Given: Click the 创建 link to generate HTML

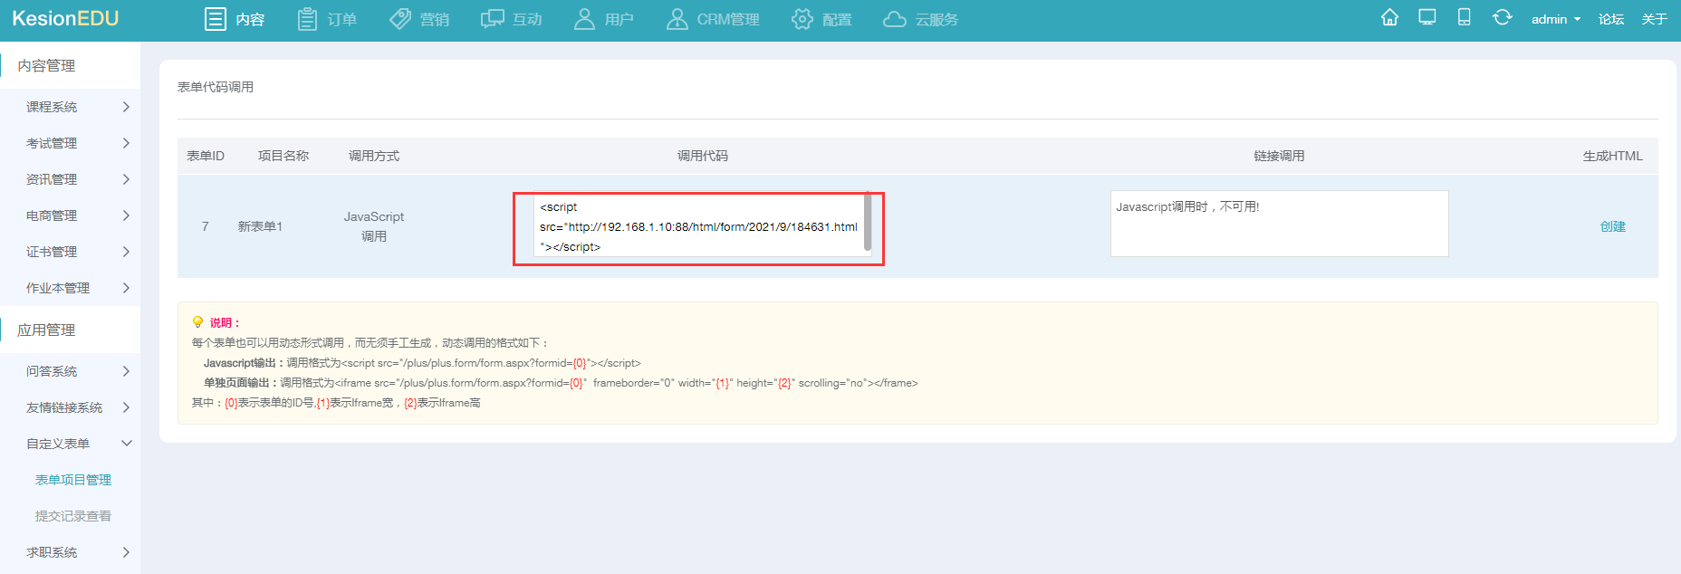Looking at the screenshot, I should pos(1612,226).
